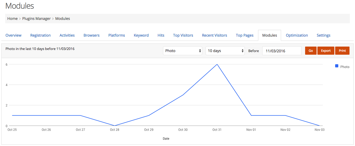Click the blue Photo legend color swatch
The width and height of the screenshot is (355, 146).
[x=337, y=66]
